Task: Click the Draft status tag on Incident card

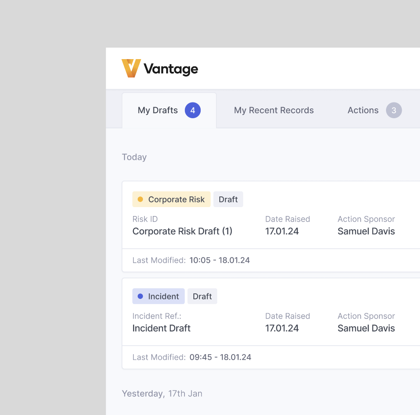Action: [202, 296]
